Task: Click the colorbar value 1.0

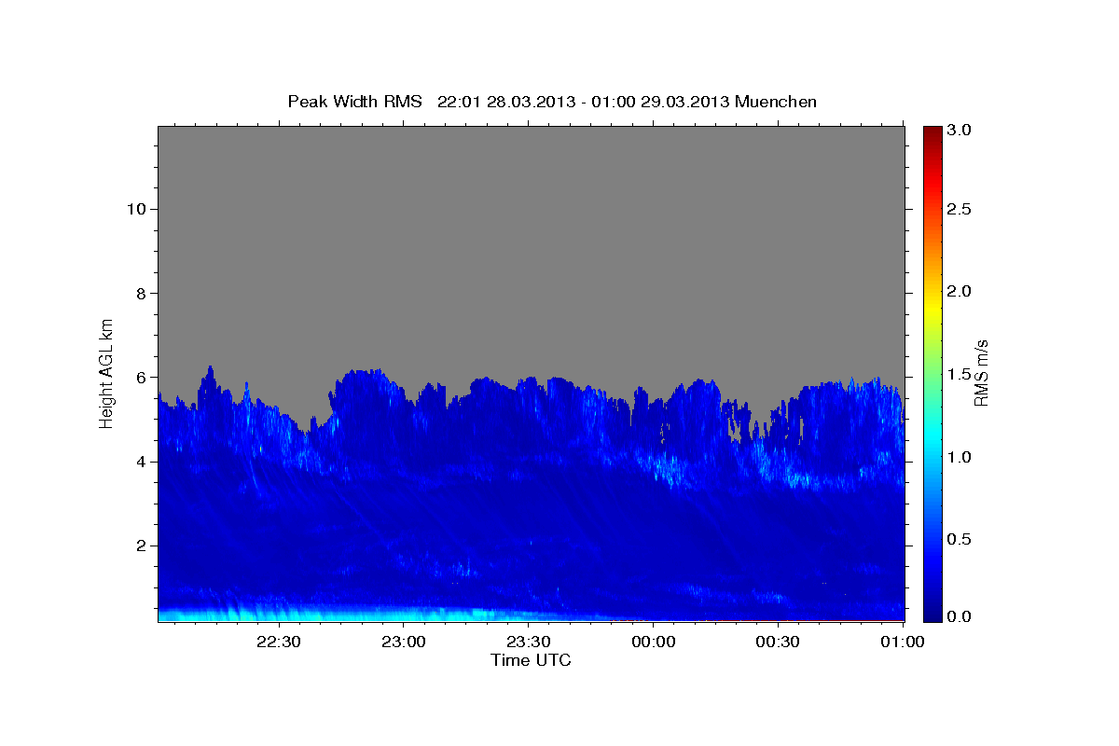Action: click(x=960, y=457)
